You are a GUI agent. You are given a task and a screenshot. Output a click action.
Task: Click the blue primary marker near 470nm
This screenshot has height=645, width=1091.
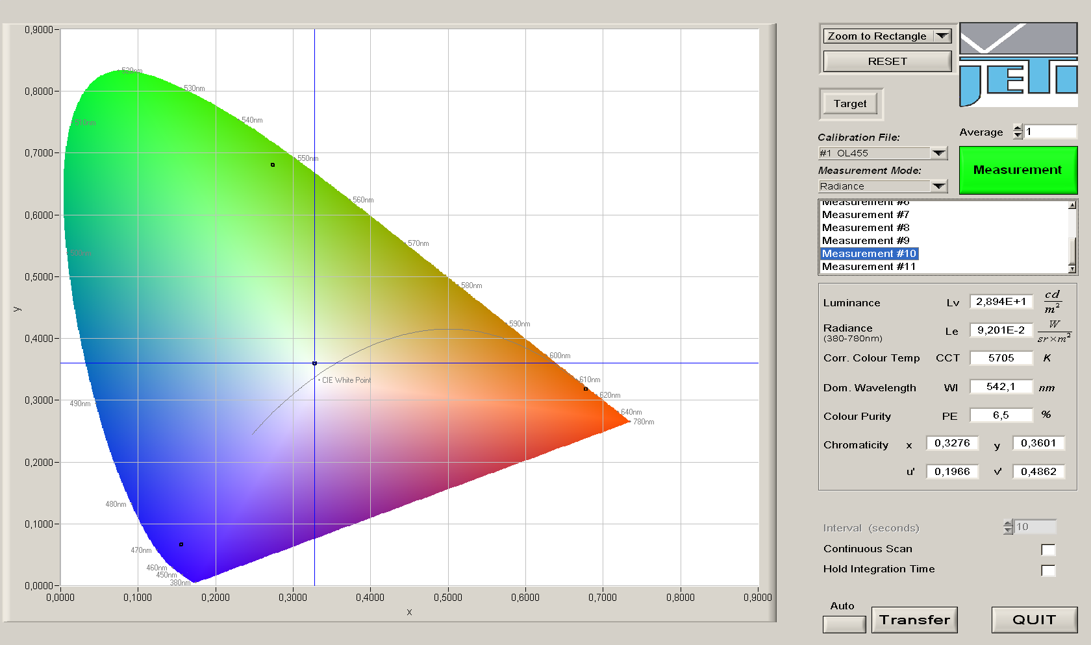(181, 544)
